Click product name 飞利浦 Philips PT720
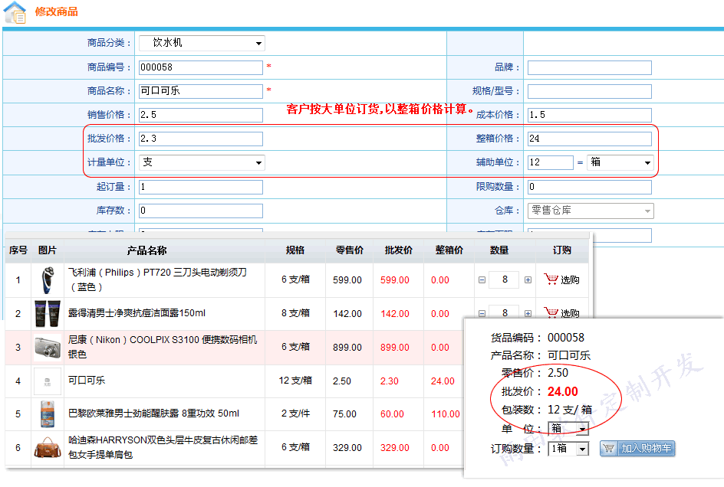This screenshot has height=487, width=724. [158, 279]
